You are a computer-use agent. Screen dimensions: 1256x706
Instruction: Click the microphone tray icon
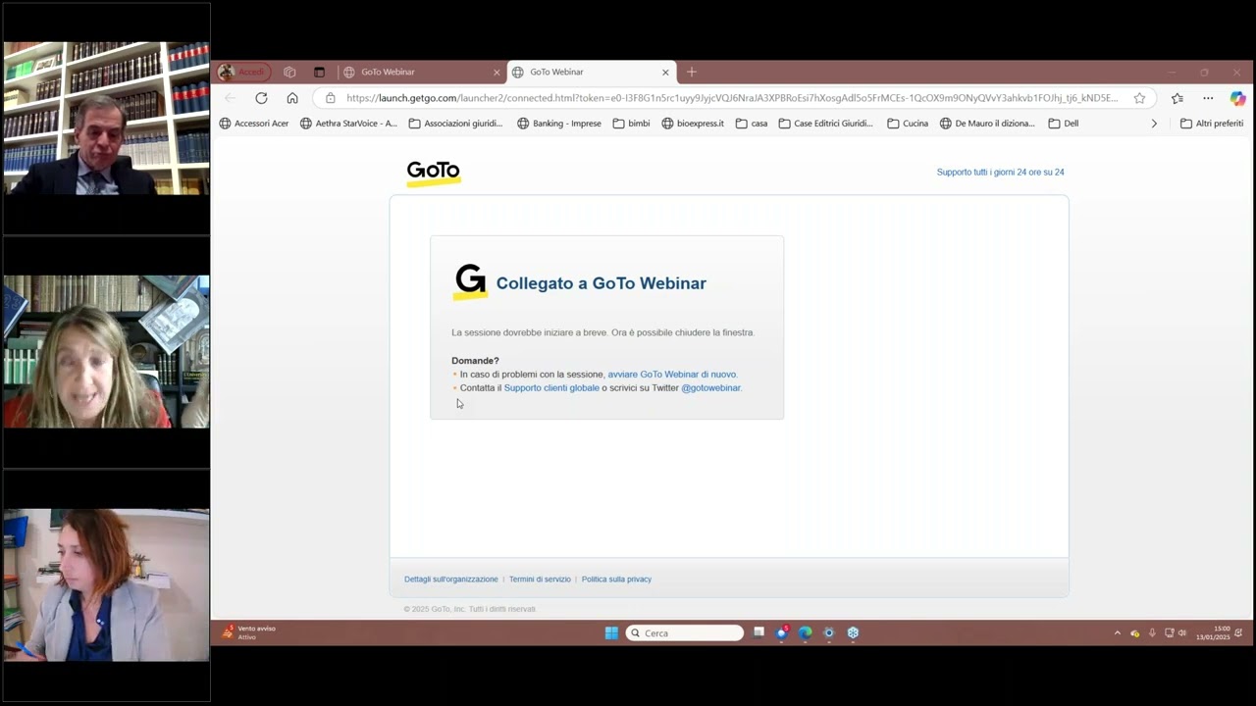(x=1152, y=633)
